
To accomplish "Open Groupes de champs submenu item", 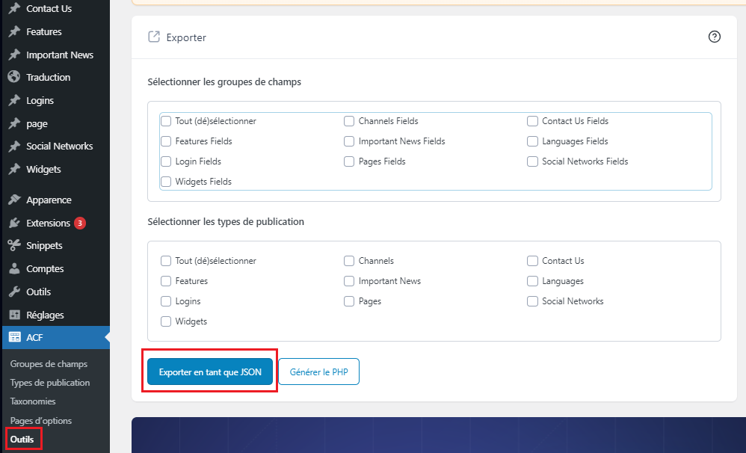I will [x=49, y=364].
